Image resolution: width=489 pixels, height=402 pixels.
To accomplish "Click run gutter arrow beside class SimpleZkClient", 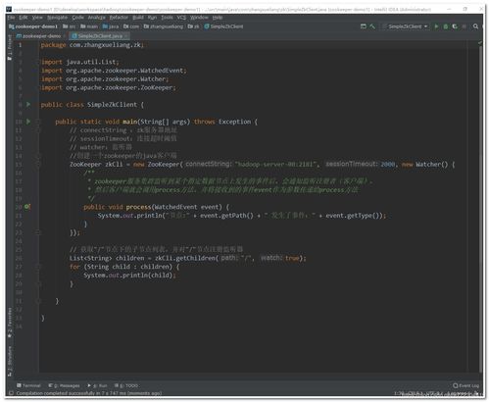I will (x=28, y=105).
